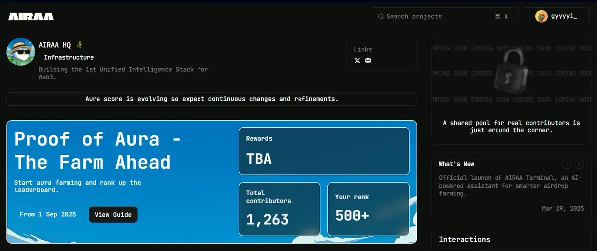Viewport: 597px width, 251px height.
Task: Go to next What's New item
Action: pyautogui.click(x=579, y=164)
